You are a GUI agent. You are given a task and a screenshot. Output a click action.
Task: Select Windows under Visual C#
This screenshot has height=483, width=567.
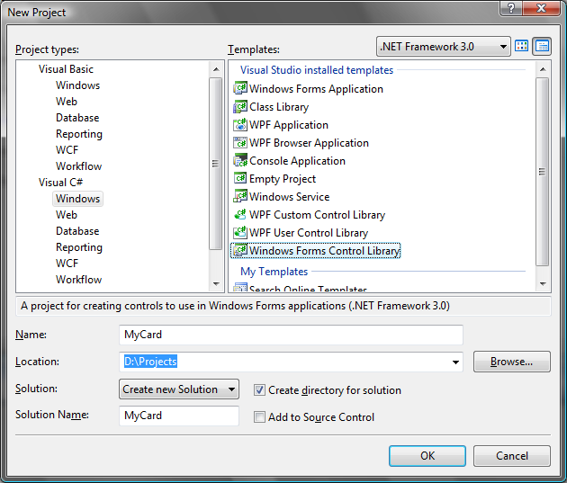coord(77,199)
